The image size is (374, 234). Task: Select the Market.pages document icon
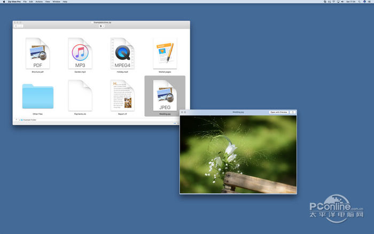(165, 53)
